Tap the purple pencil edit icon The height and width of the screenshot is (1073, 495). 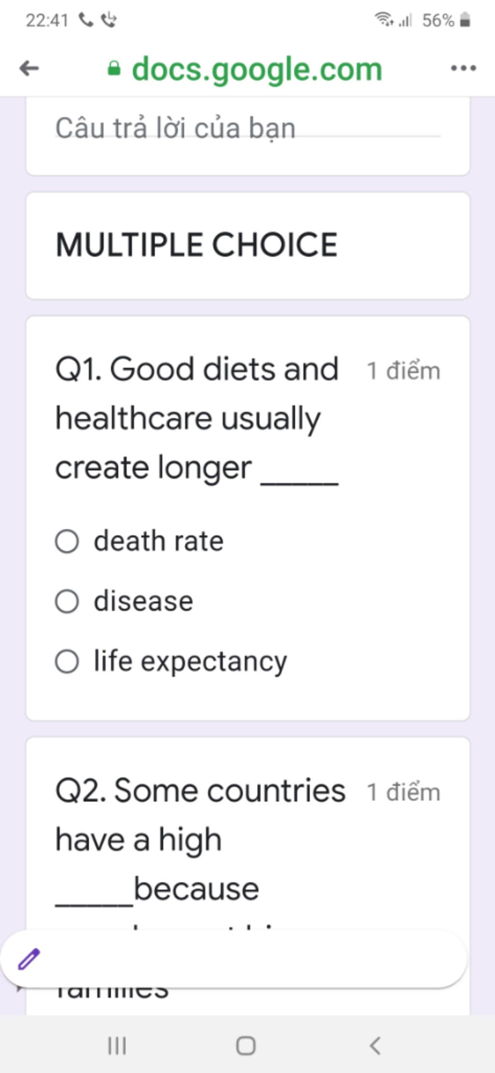[x=29, y=959]
